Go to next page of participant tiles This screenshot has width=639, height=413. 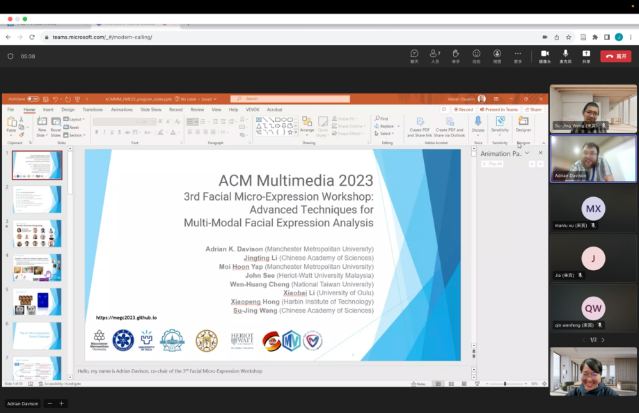603,340
